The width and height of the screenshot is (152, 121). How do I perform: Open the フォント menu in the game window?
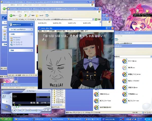coord(45,31)
